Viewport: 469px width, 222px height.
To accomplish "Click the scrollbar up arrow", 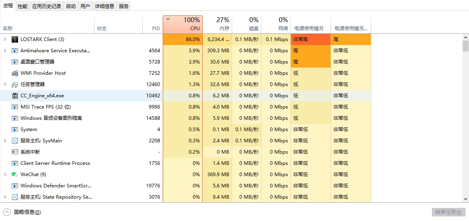I will (465, 37).
